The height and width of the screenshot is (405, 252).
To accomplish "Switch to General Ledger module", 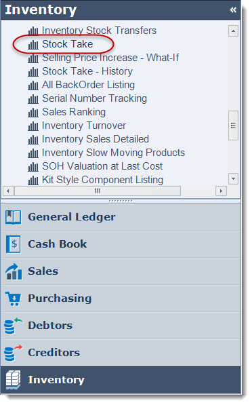I will [121, 217].
